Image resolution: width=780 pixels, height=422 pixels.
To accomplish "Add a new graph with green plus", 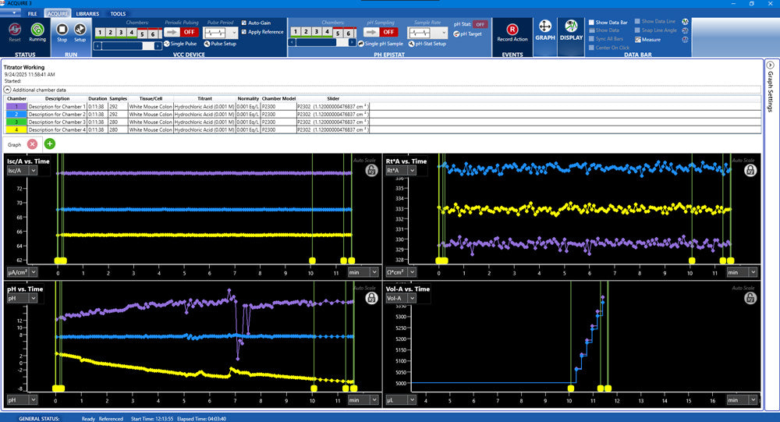I will [50, 144].
